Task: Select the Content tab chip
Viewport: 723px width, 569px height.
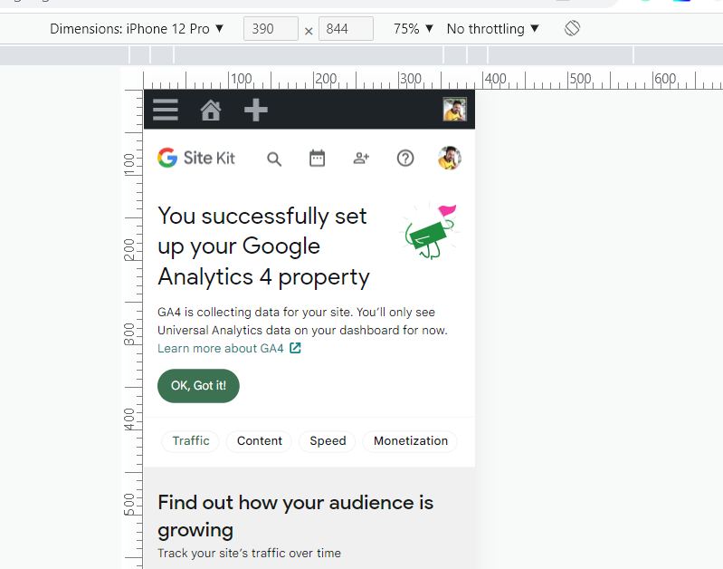Action: point(259,441)
